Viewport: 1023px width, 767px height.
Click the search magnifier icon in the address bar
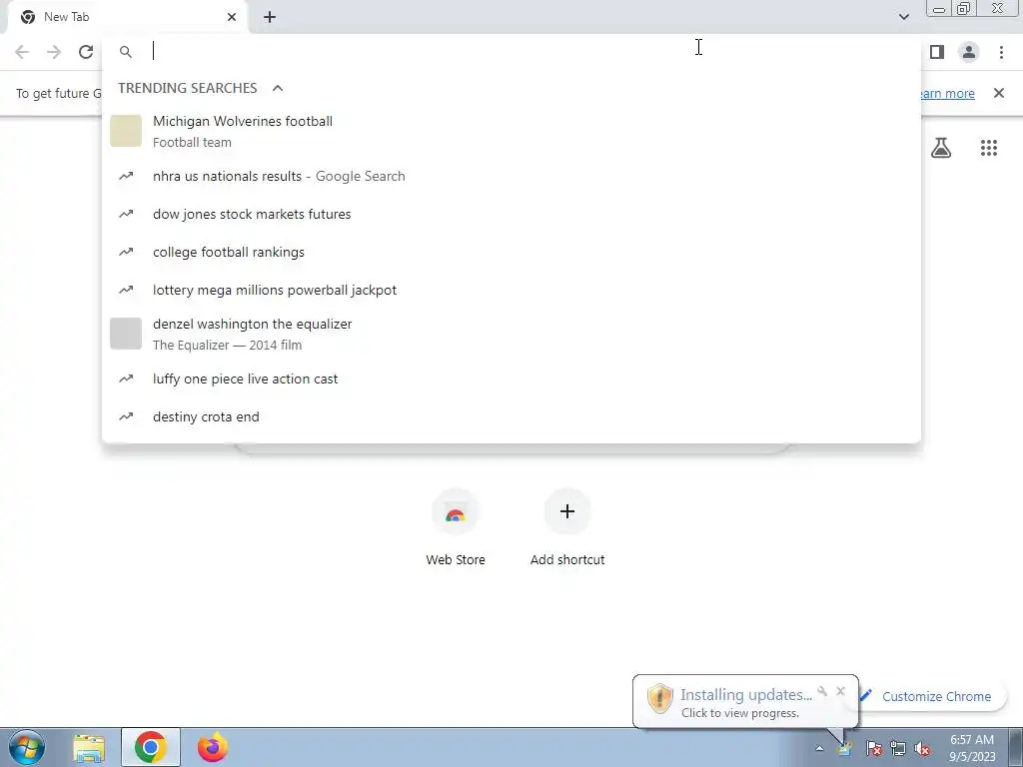coord(126,52)
